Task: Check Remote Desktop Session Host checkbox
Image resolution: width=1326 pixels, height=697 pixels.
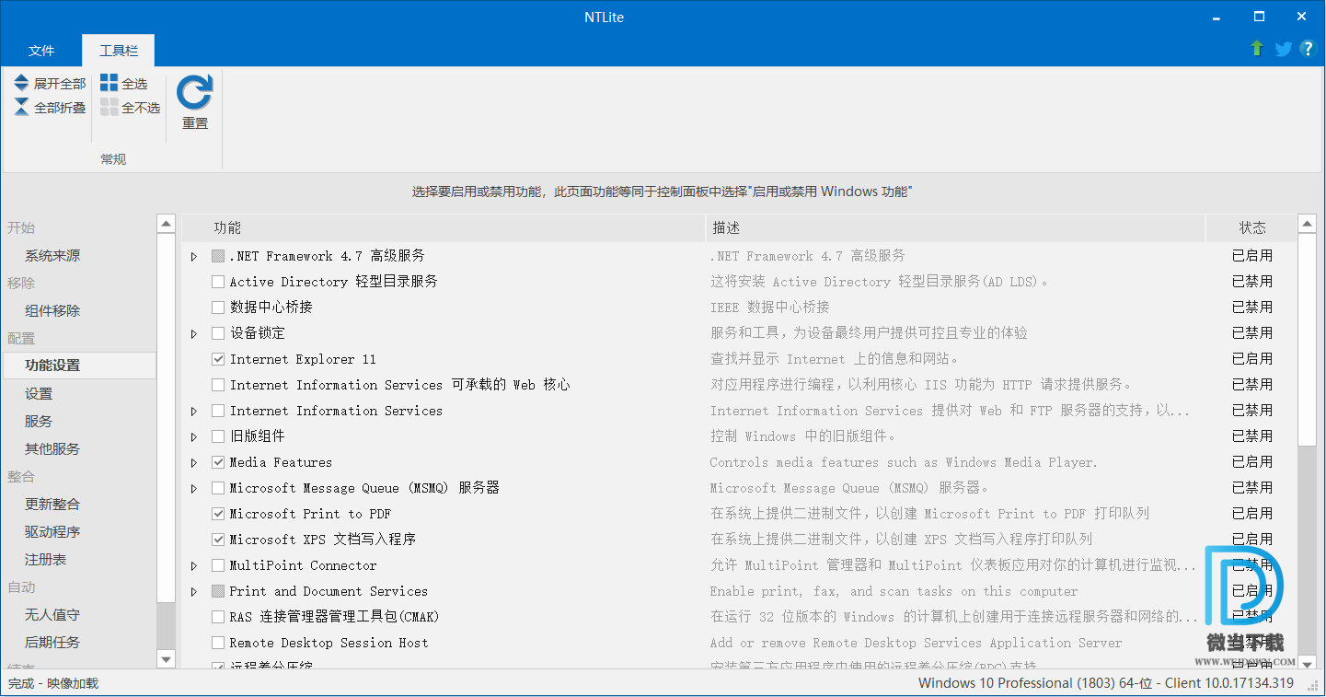Action: point(218,643)
